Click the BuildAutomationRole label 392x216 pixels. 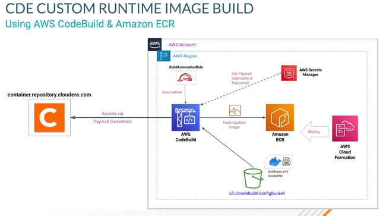[x=186, y=67]
